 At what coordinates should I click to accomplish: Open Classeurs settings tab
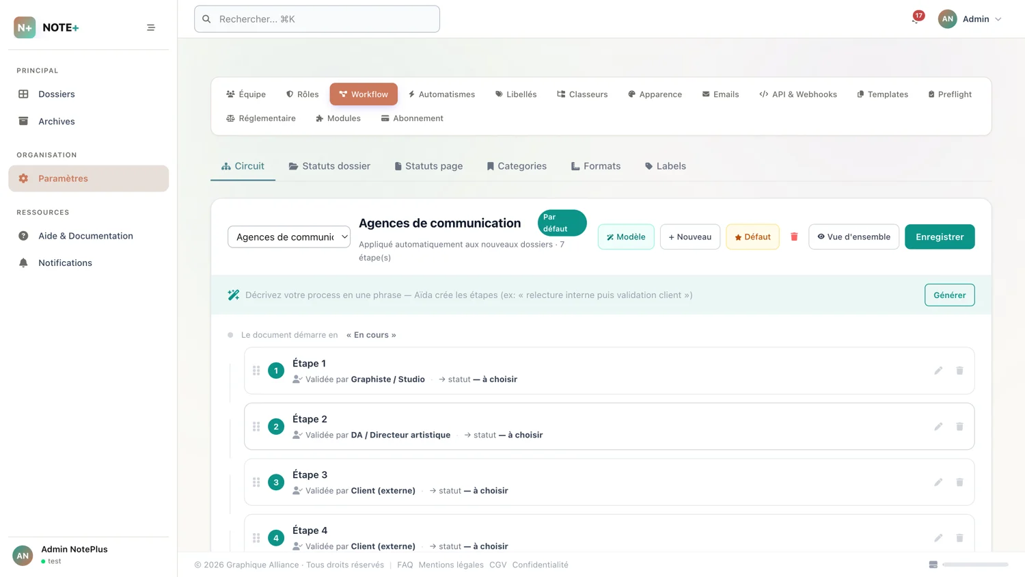582,94
